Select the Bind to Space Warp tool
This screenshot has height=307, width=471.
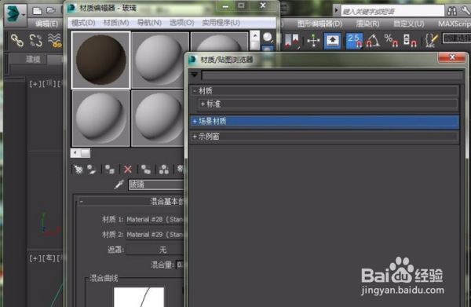tap(55, 40)
